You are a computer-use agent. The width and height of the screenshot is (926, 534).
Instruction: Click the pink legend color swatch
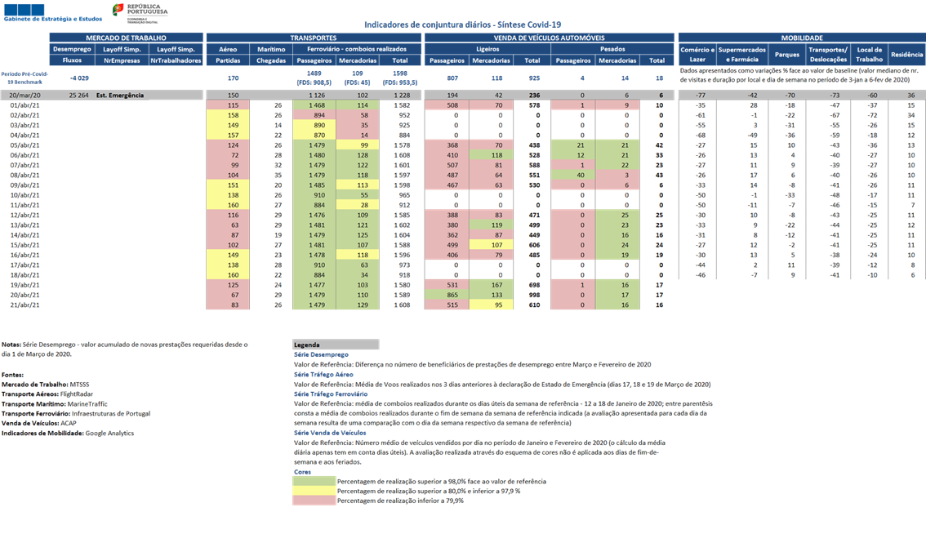(314, 501)
